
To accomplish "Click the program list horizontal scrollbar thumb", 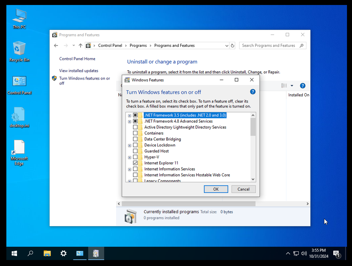I will tap(188, 204).
